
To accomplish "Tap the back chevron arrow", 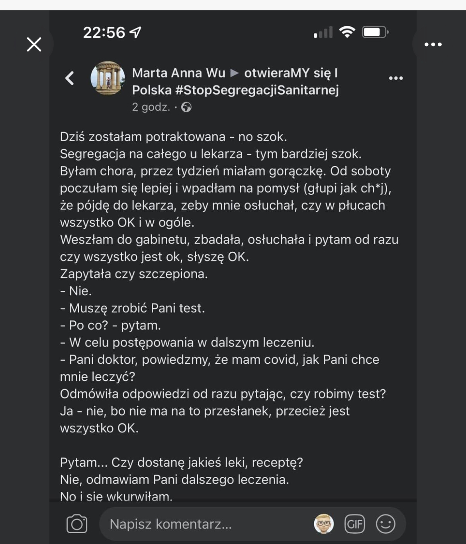I will tap(70, 78).
